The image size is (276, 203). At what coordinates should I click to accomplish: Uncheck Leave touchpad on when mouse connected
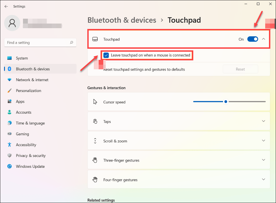[x=106, y=55]
